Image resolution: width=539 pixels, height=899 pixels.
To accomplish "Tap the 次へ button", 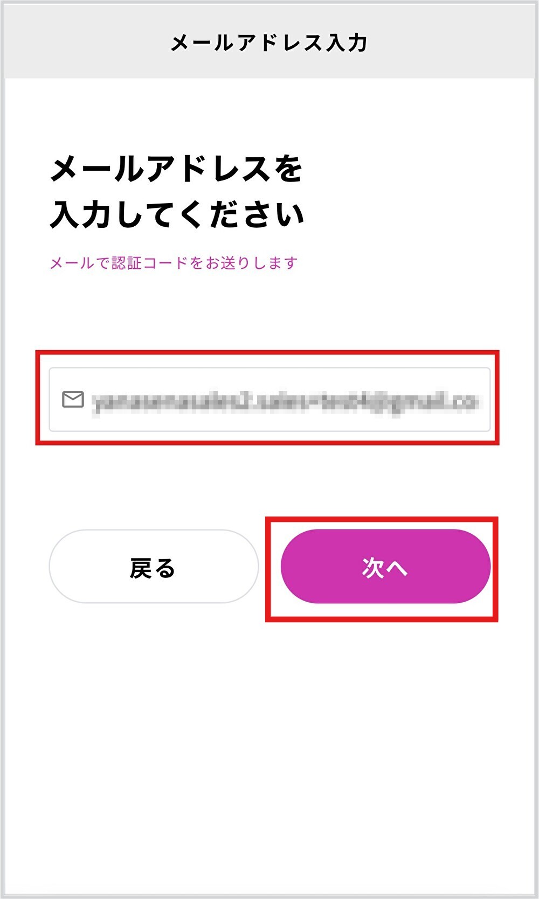I will tap(385, 566).
